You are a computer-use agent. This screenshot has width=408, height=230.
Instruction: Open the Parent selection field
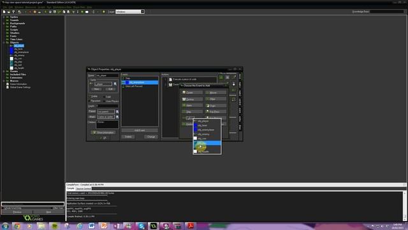pos(106,111)
